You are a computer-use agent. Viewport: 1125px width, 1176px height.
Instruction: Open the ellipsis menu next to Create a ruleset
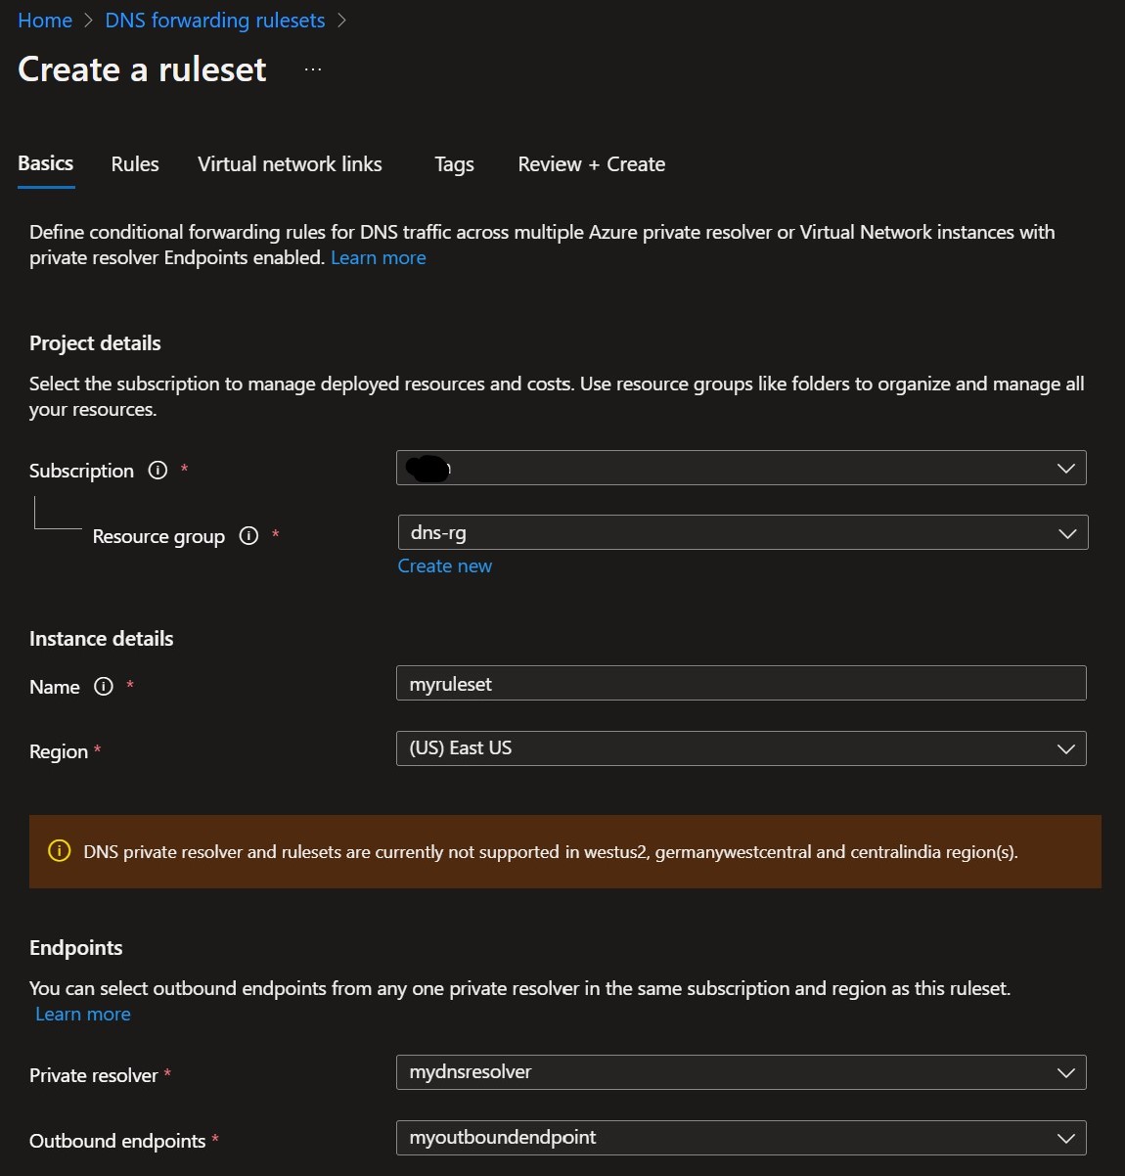311,68
